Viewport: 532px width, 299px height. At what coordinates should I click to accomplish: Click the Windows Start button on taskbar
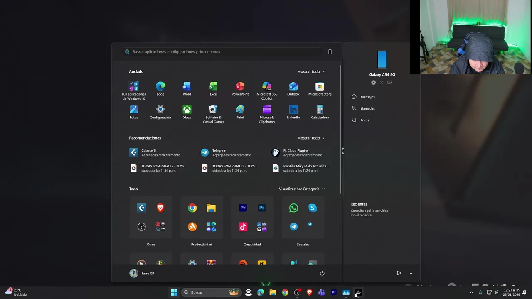[174, 292]
